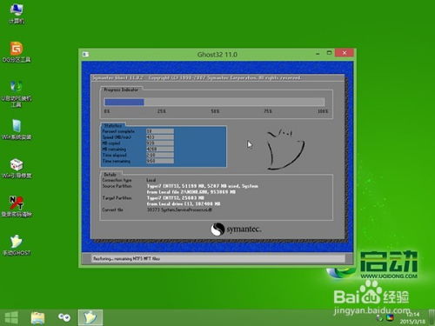Open the manual GHOST desktop shortcut
Screen dimensions: 435x326
point(17,245)
